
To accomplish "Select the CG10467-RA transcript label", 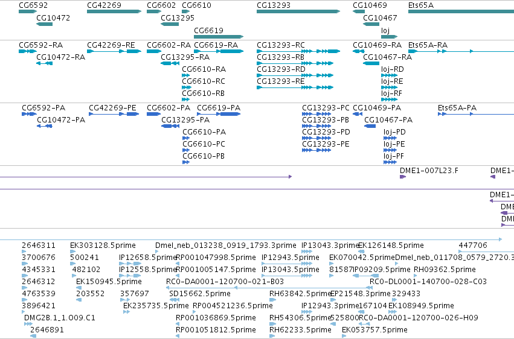I will coord(388,57).
